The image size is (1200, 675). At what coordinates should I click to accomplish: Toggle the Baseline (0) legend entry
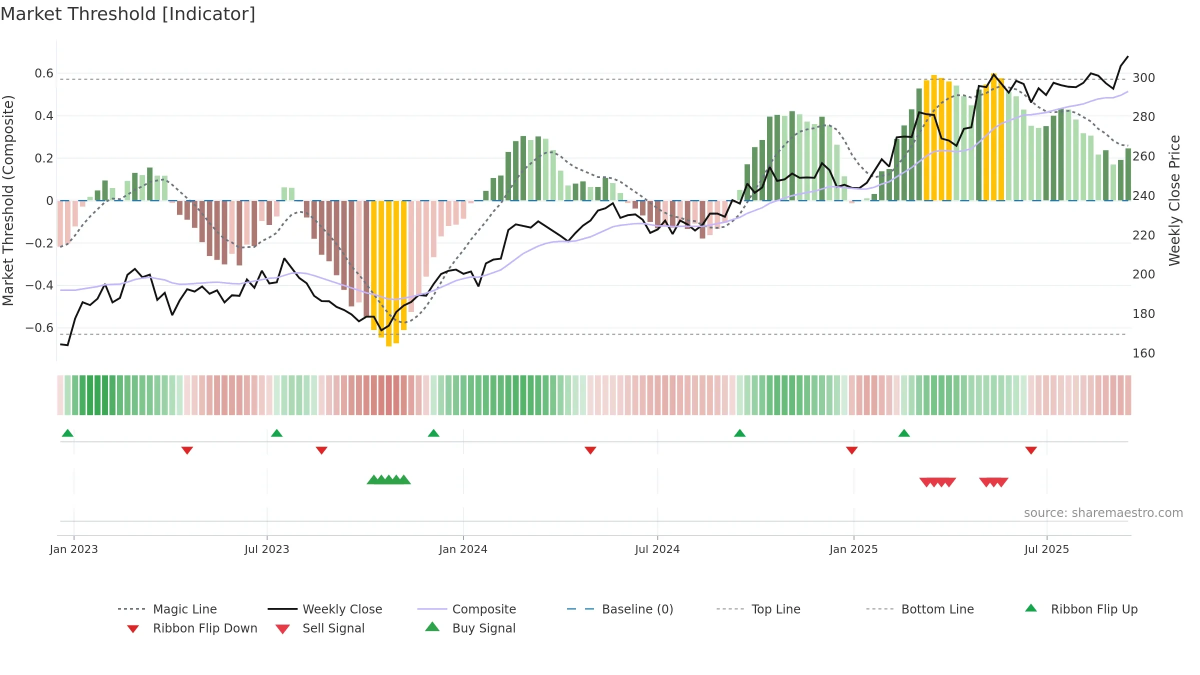click(x=620, y=609)
